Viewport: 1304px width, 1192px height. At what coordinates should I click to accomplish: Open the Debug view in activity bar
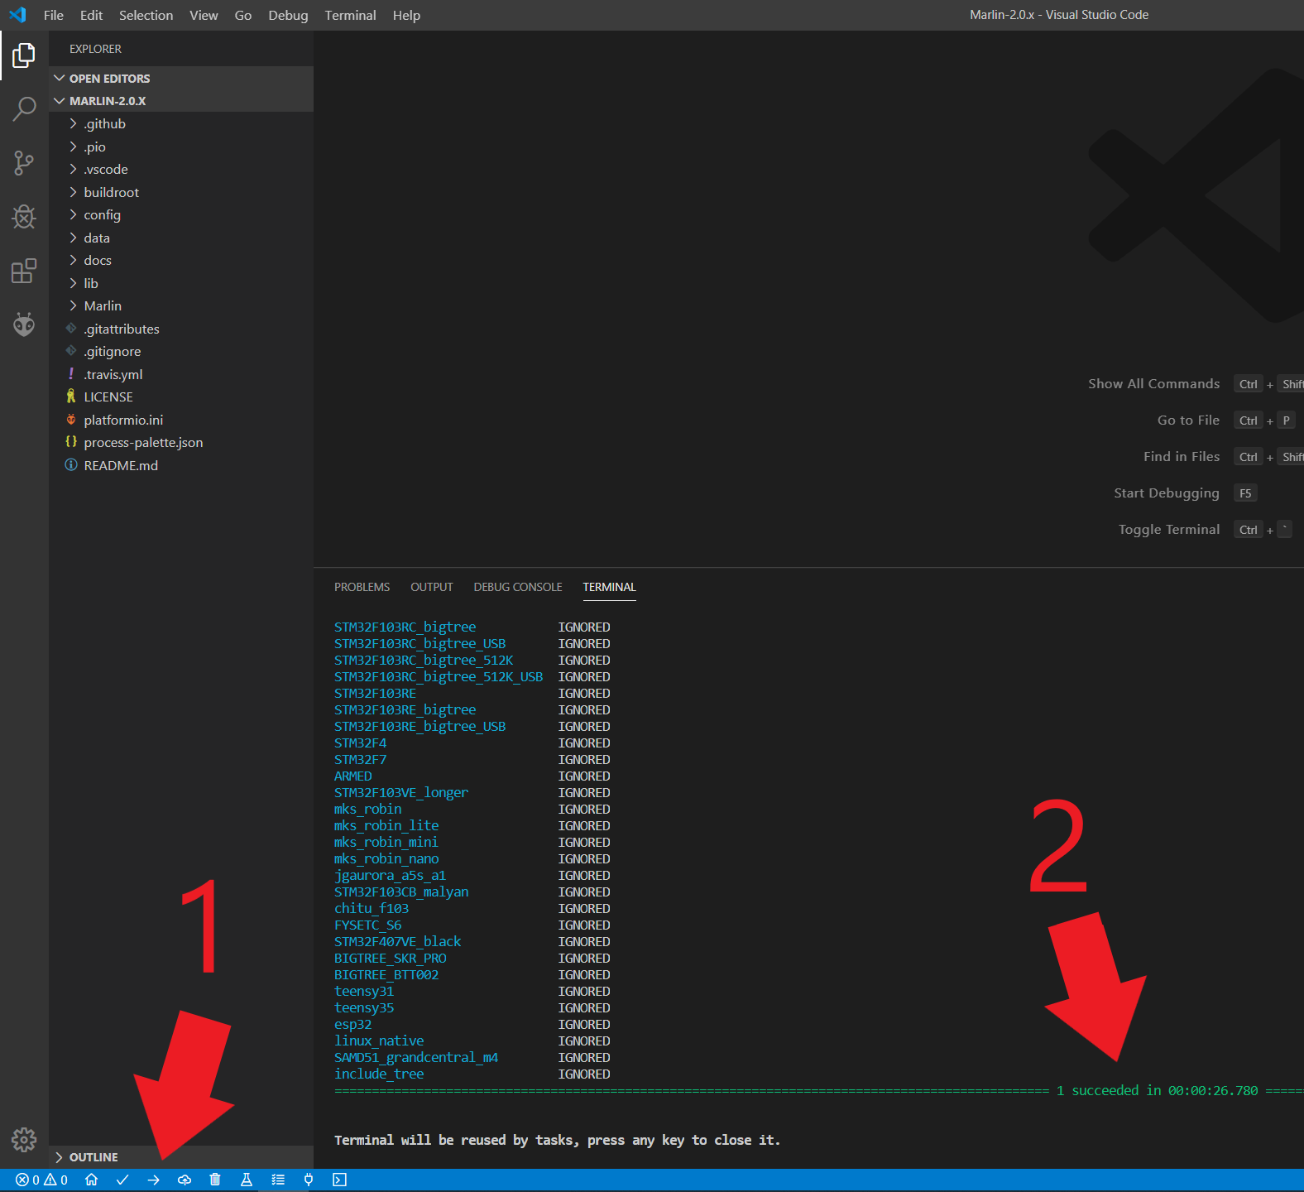(24, 217)
